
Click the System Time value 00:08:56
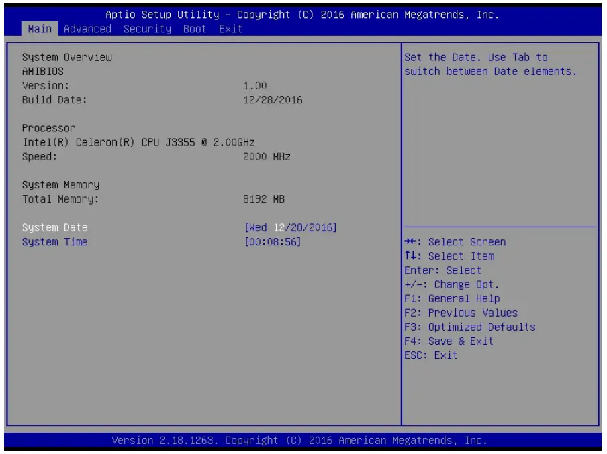click(x=273, y=241)
